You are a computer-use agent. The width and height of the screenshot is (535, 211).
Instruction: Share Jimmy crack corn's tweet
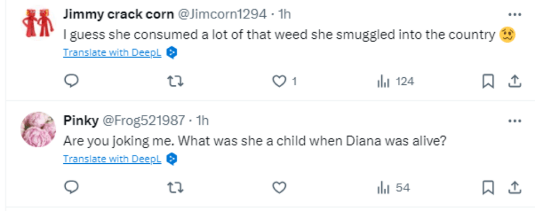[x=514, y=81]
